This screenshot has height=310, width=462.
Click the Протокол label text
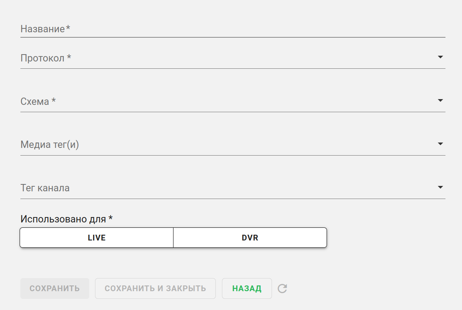tap(46, 58)
